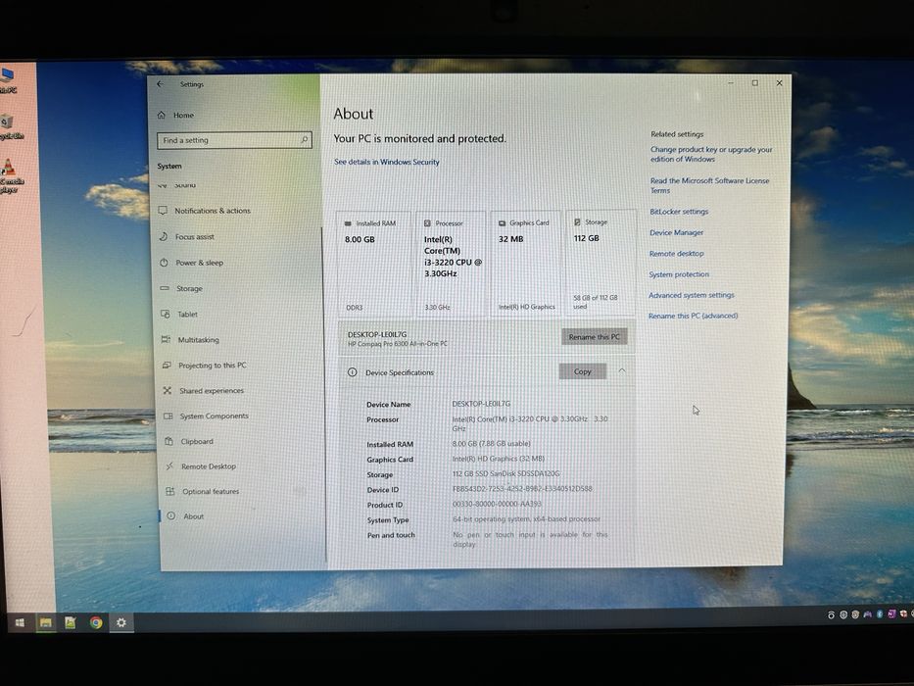Click the DESKTOP-LE0IL7G device name value
This screenshot has width=914, height=686.
[481, 404]
